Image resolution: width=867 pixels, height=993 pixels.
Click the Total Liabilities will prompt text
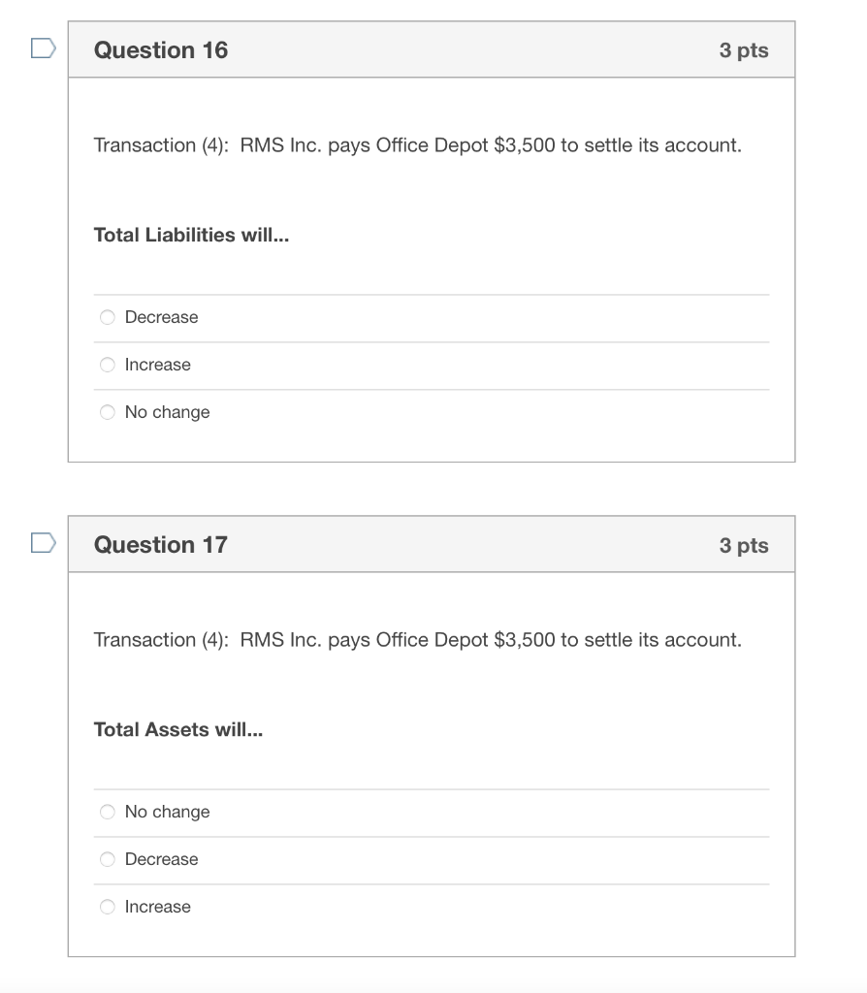pos(190,235)
